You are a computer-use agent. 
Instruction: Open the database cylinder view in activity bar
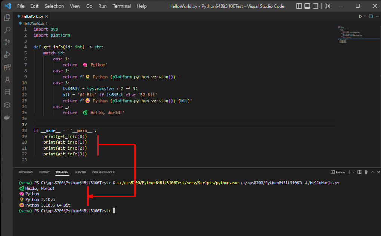[x=7, y=92]
